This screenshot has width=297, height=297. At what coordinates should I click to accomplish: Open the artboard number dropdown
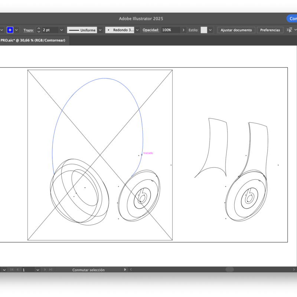click(x=38, y=270)
